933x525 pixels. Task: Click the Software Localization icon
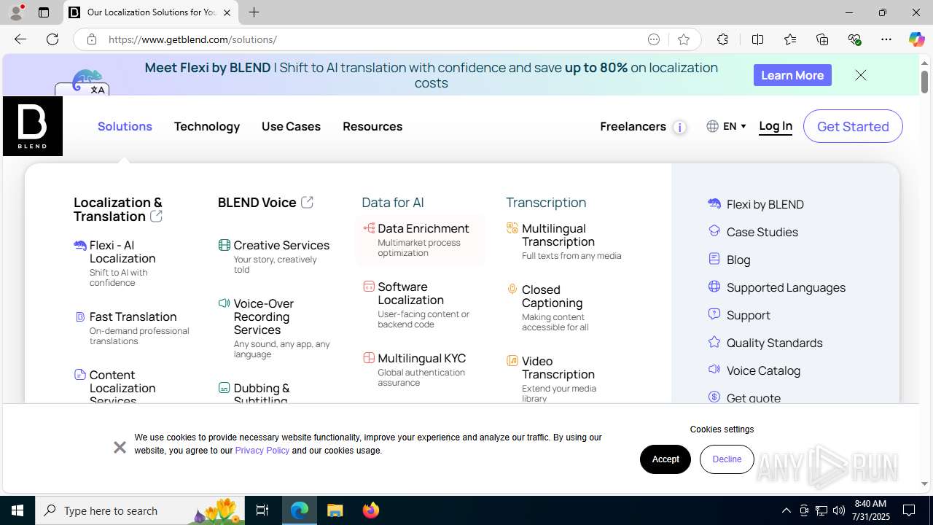369,287
